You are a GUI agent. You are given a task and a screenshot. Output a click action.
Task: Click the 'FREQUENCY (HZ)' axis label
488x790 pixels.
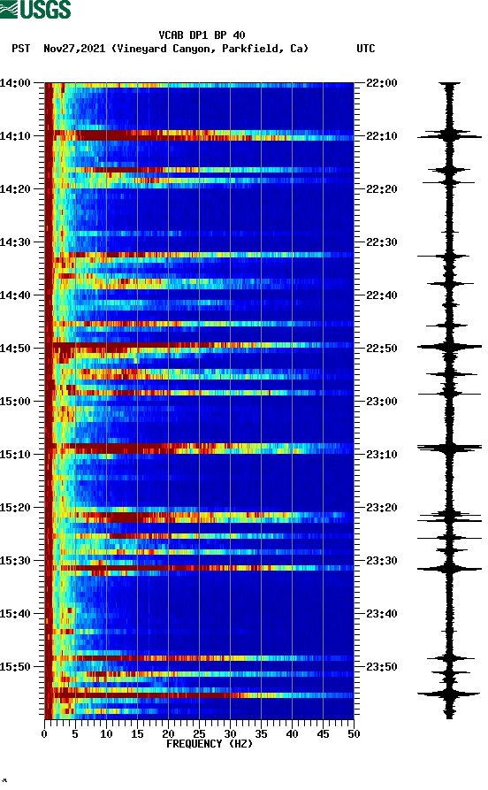[210, 744]
